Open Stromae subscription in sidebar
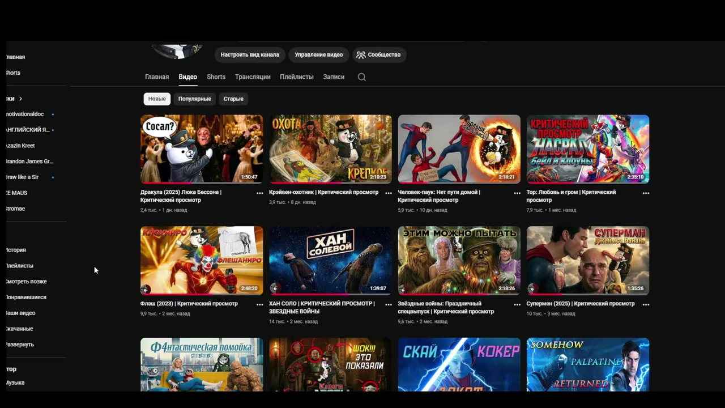This screenshot has height=408, width=725. [x=15, y=209]
